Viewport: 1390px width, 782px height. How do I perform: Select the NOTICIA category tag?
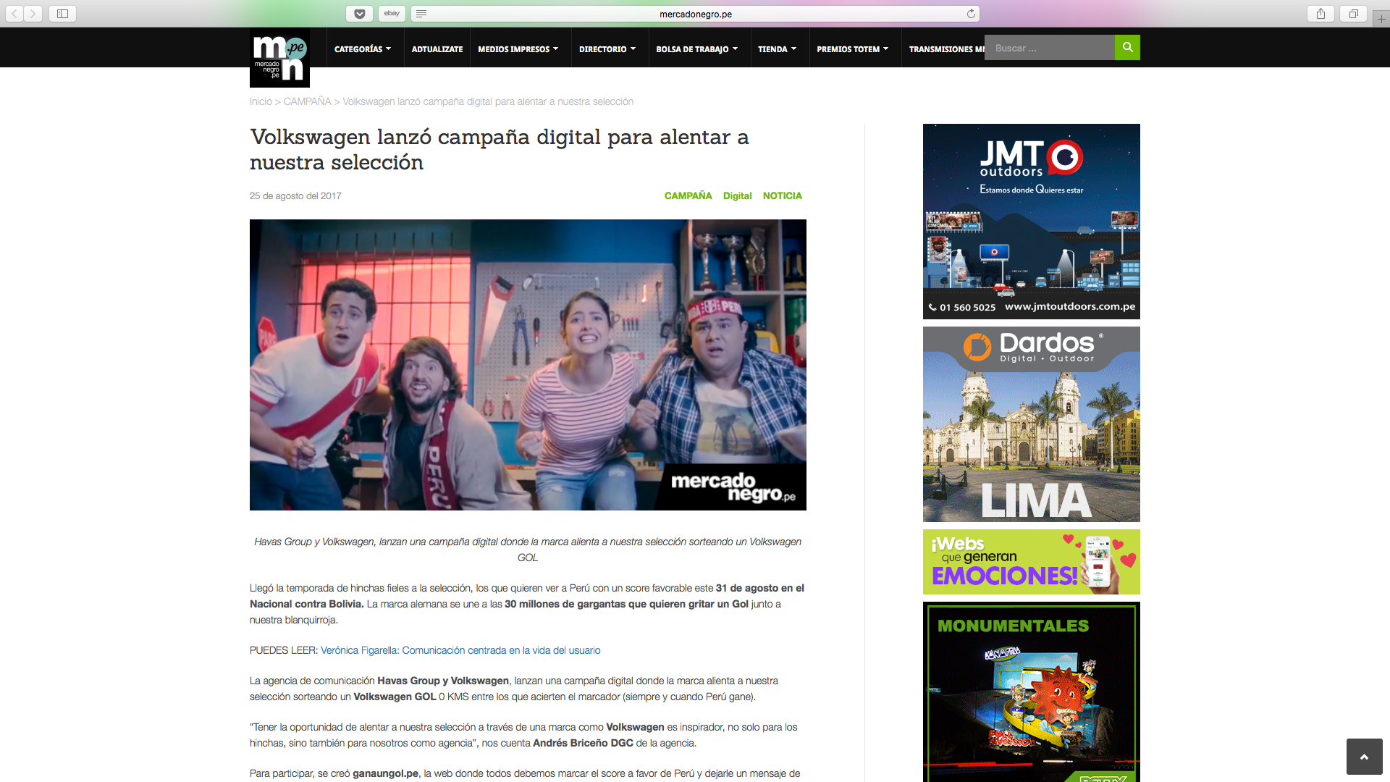point(783,195)
